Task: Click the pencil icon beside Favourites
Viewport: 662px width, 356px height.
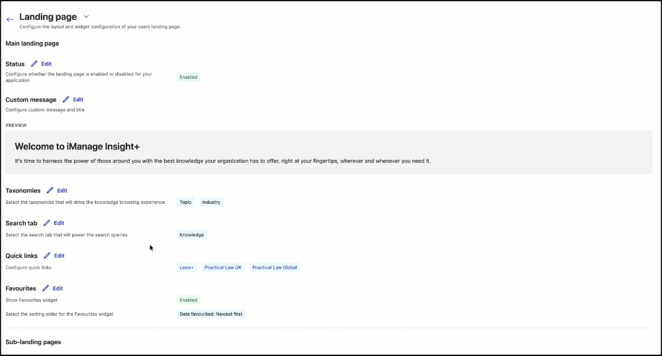Action: (x=46, y=288)
